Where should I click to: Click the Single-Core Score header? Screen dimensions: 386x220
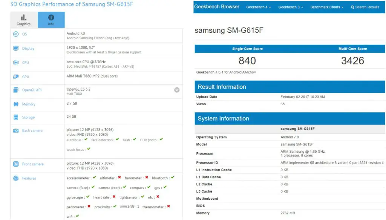[247, 49]
